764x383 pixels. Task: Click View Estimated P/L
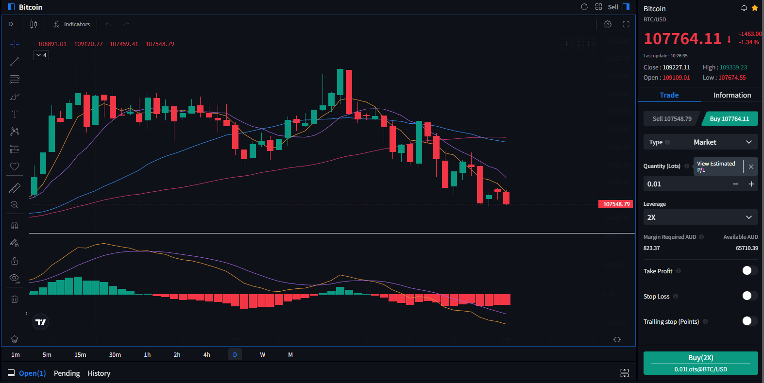tap(716, 167)
